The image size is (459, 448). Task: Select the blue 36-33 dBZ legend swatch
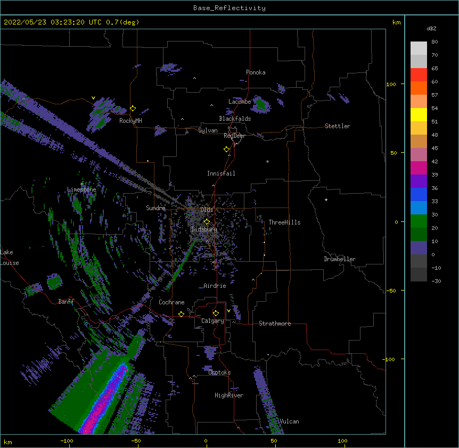419,194
